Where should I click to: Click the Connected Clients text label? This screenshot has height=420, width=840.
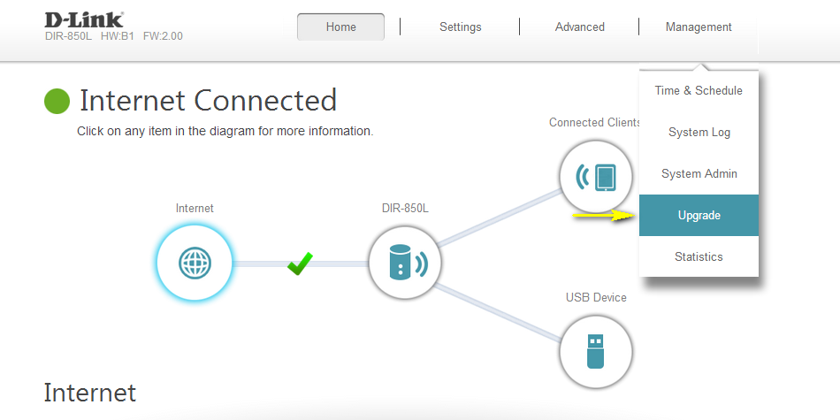[x=594, y=123]
